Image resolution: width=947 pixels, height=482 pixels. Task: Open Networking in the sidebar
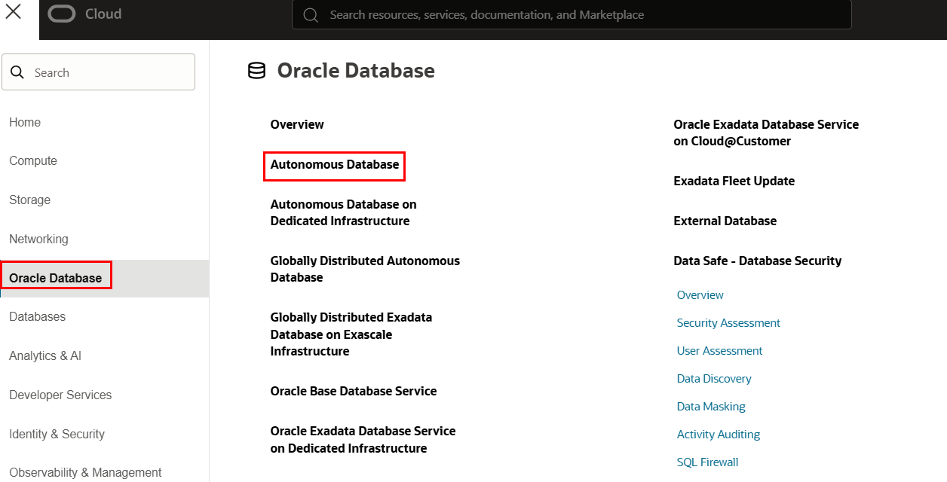(x=38, y=239)
